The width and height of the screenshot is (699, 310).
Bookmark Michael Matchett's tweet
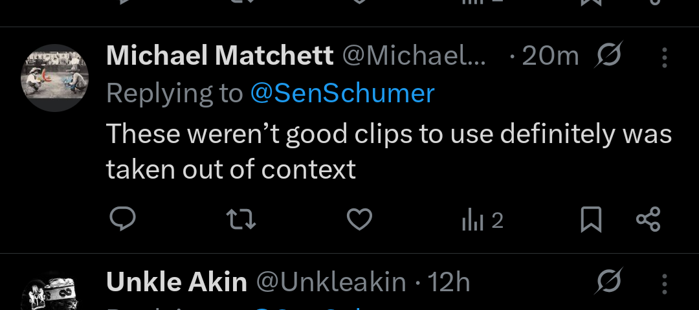[591, 221]
